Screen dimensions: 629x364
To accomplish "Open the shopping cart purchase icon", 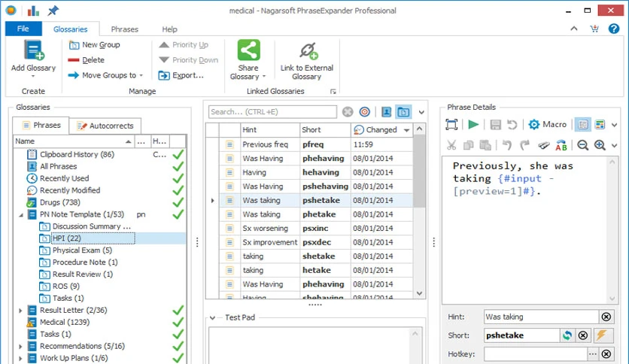I will coord(594,29).
